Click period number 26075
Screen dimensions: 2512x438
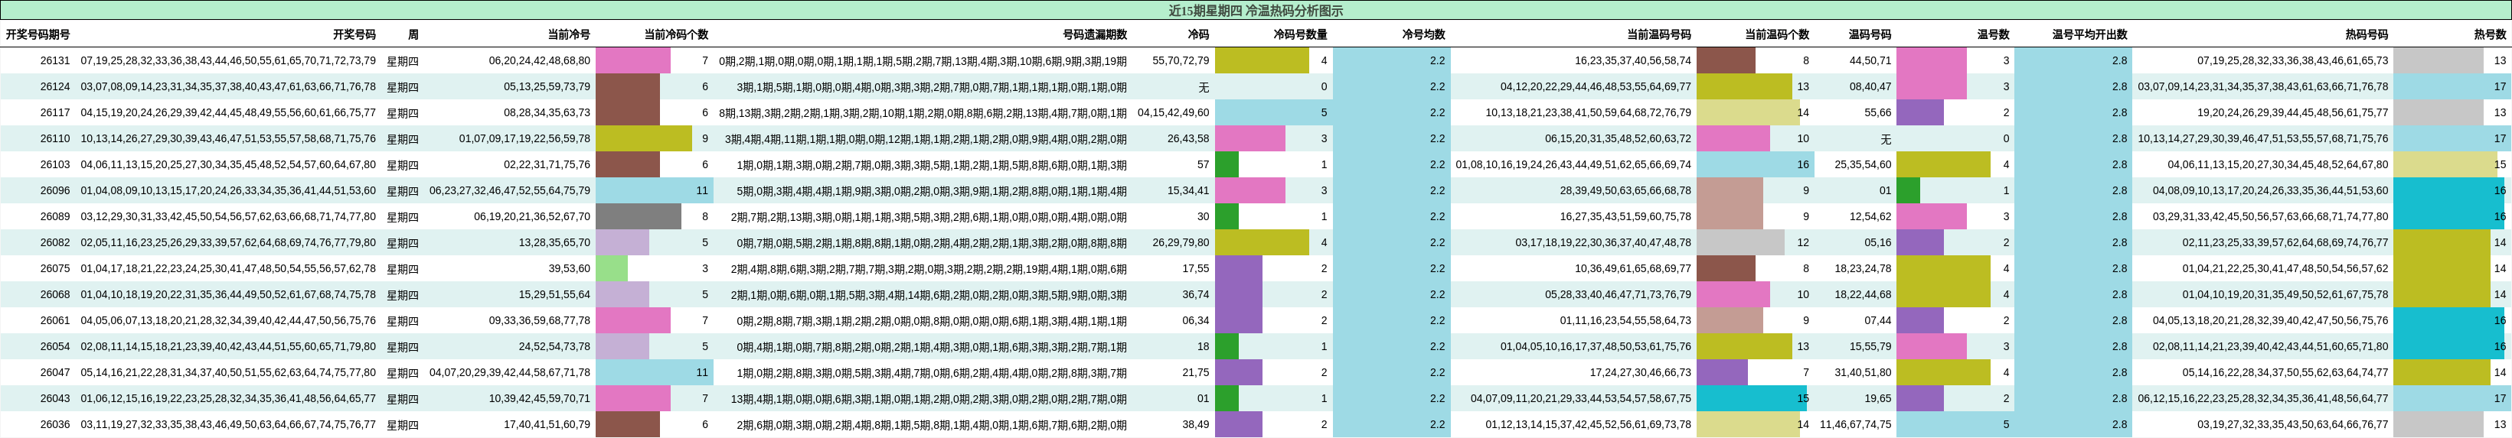point(54,268)
